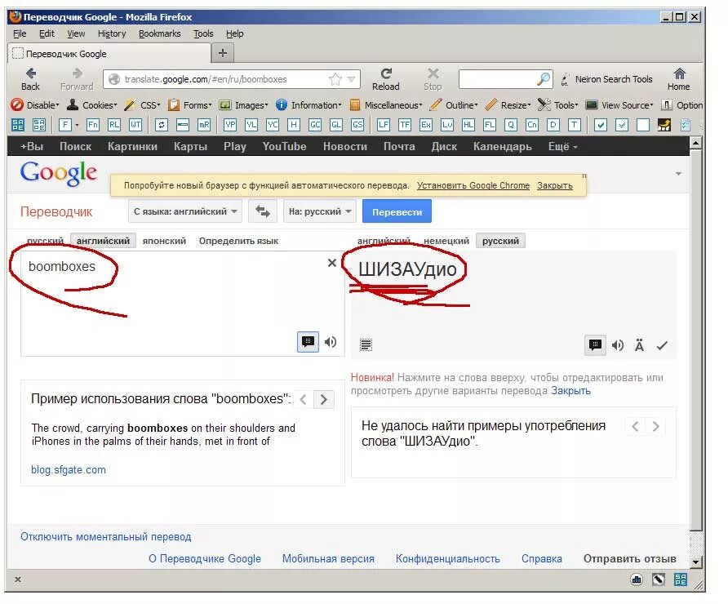Click the search magnifier icon

(544, 79)
